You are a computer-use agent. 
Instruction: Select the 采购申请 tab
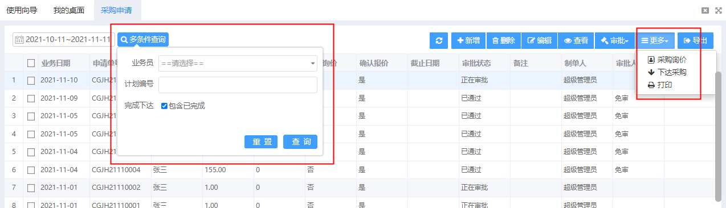click(x=117, y=10)
